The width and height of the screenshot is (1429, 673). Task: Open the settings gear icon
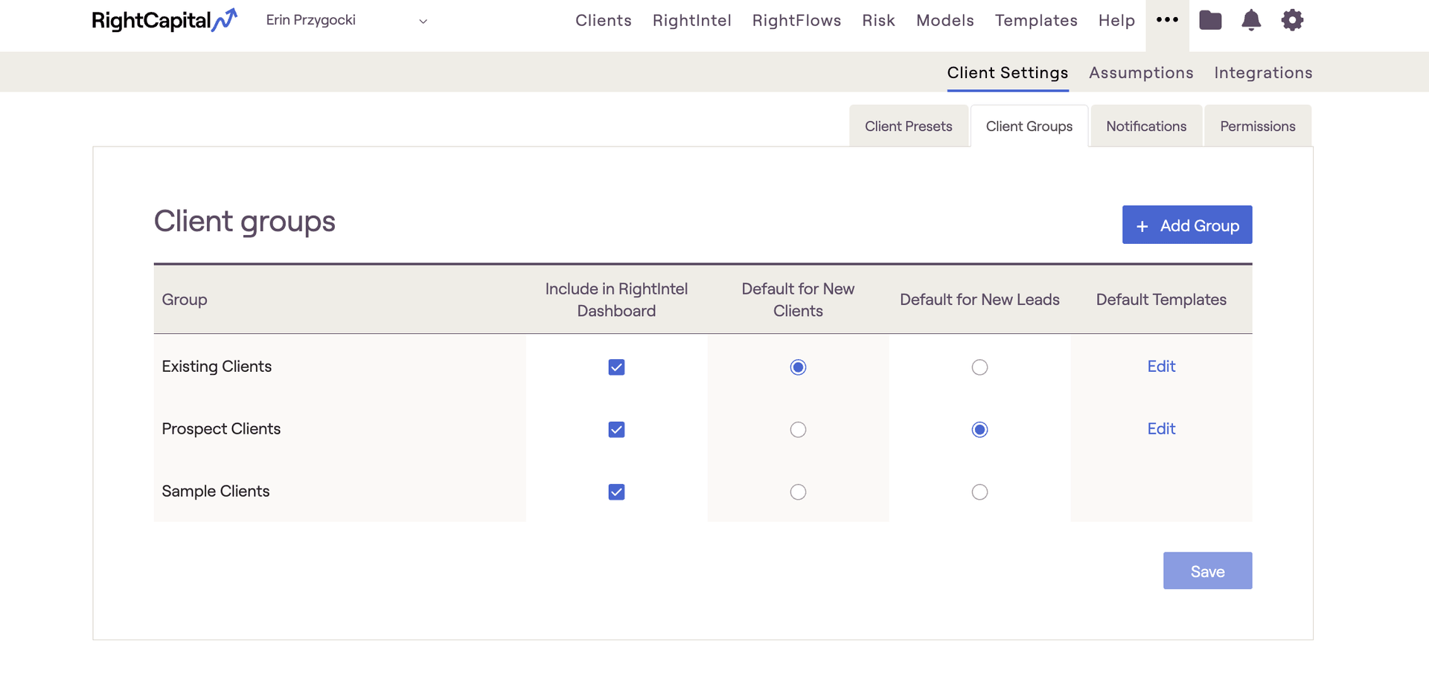click(x=1292, y=20)
